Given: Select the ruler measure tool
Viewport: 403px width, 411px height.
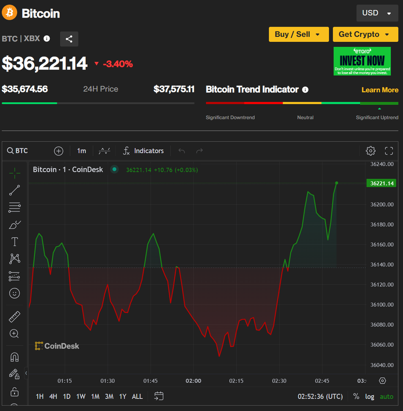Looking at the screenshot, I should (x=15, y=317).
